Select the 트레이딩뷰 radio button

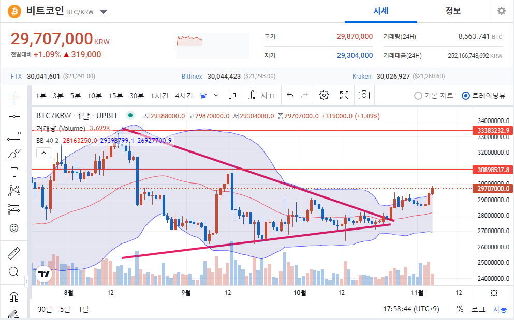pos(466,95)
